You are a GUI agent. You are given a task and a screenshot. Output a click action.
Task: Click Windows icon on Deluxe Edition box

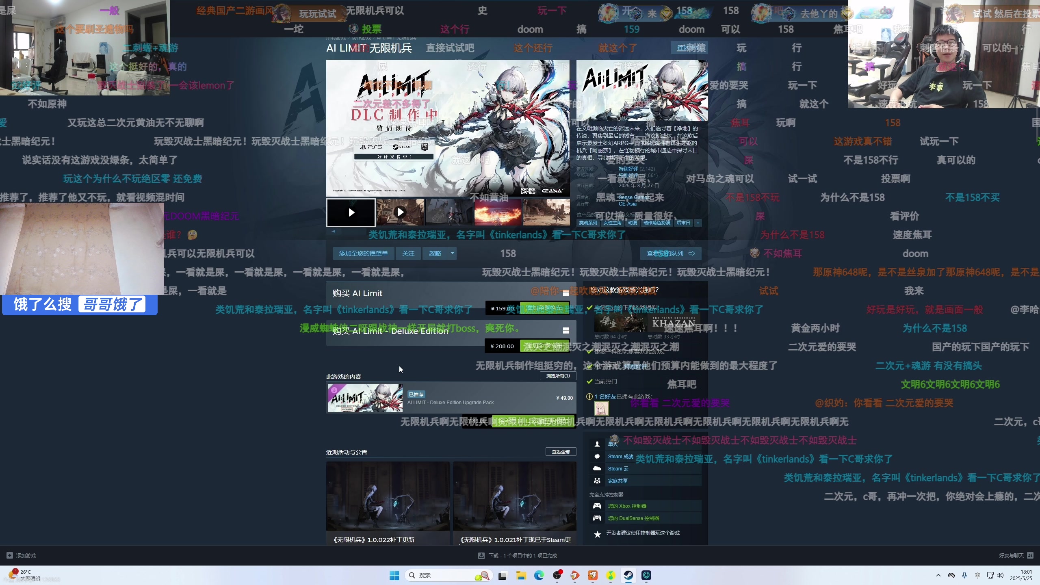click(566, 331)
